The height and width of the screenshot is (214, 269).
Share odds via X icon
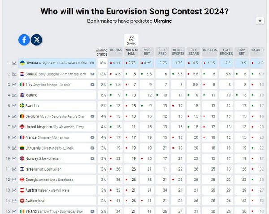coord(37,40)
